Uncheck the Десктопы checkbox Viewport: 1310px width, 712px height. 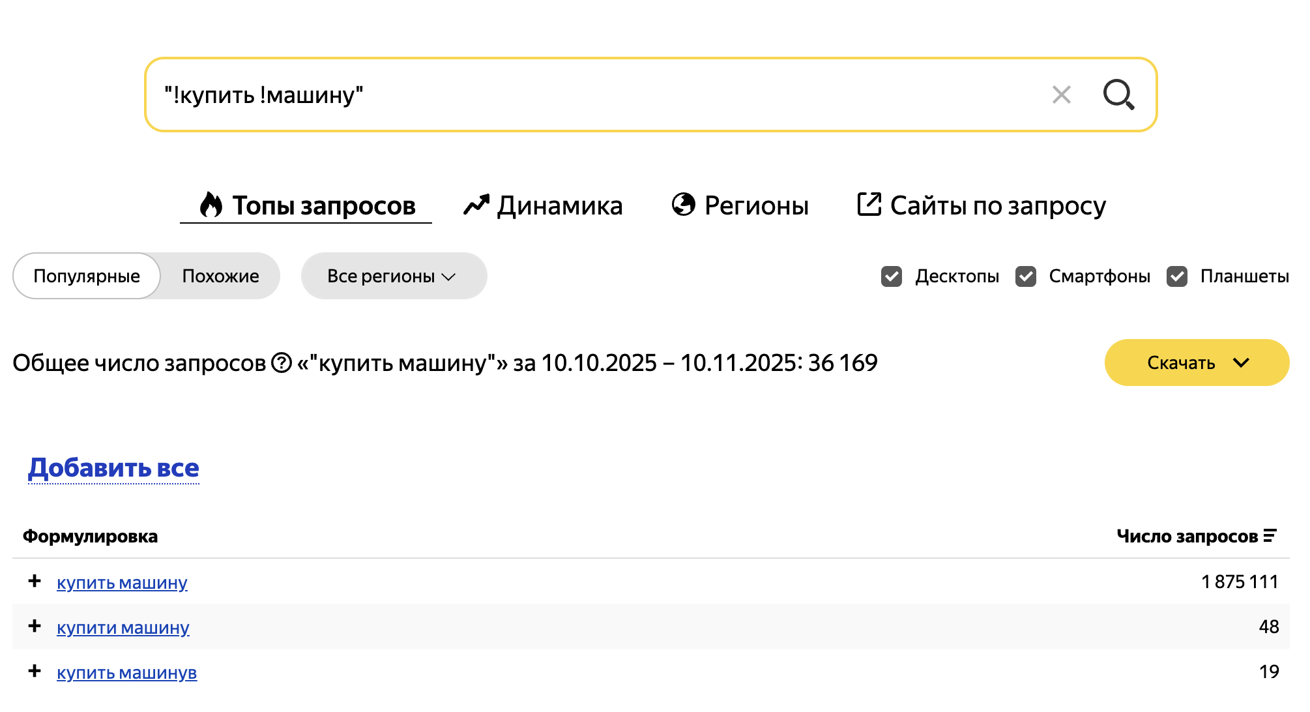click(892, 276)
